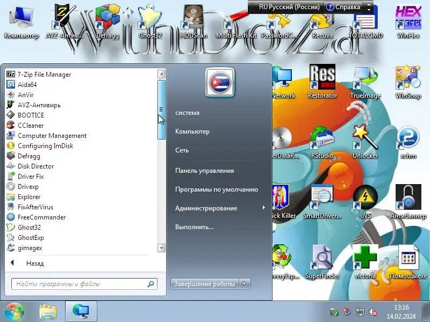Open xchm desktop shortcut

tap(408, 142)
